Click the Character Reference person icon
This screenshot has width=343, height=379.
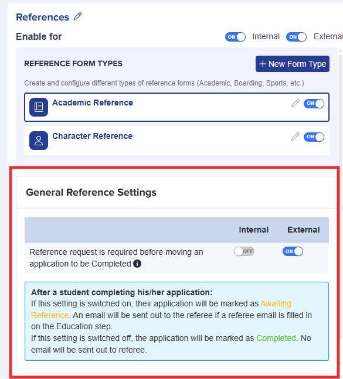[x=39, y=141]
